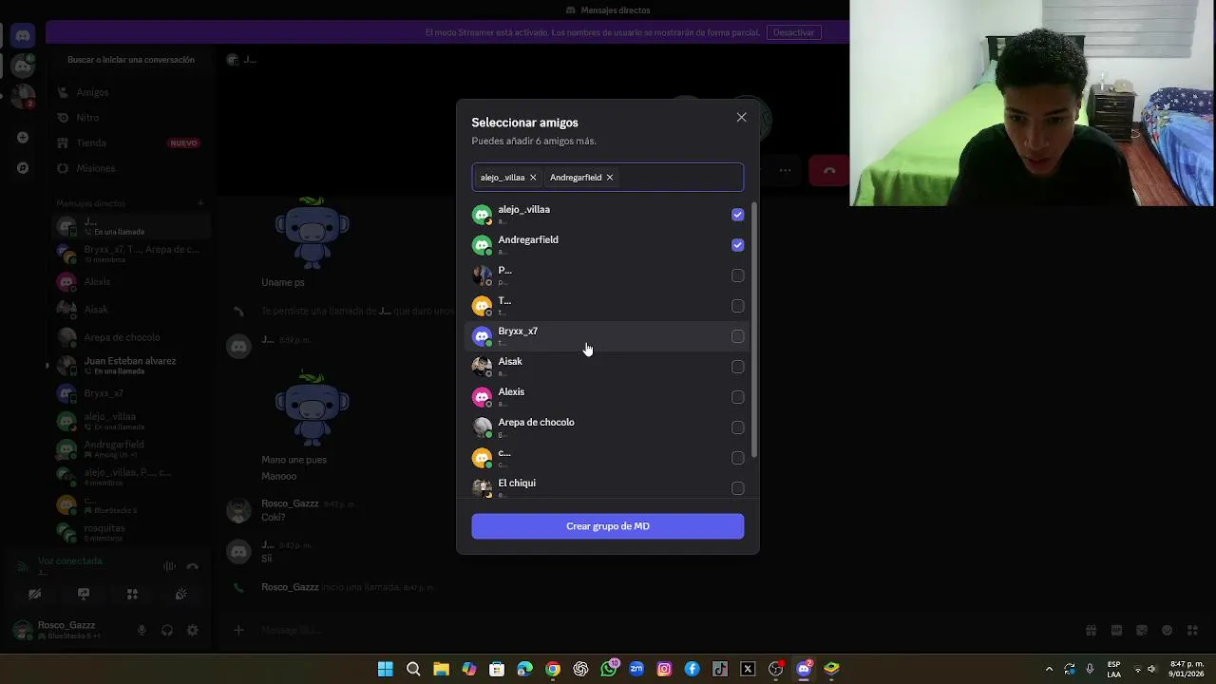Focus the chat message input field
Image resolution: width=1216 pixels, height=684 pixels.
pyautogui.click(x=655, y=630)
